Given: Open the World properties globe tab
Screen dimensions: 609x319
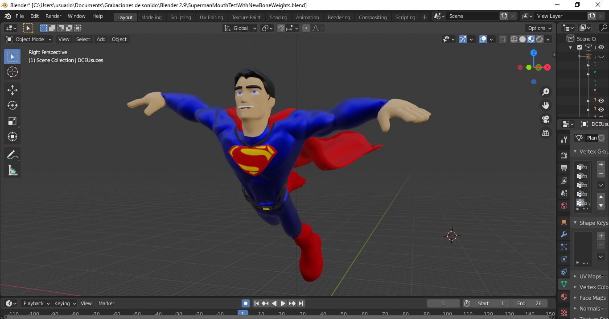Looking at the screenshot, I should pos(564,206).
